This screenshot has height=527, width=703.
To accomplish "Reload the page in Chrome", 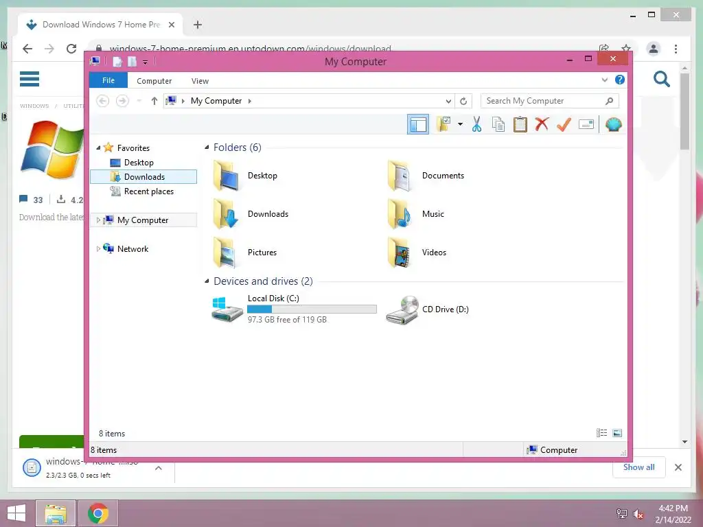I will coord(71,49).
